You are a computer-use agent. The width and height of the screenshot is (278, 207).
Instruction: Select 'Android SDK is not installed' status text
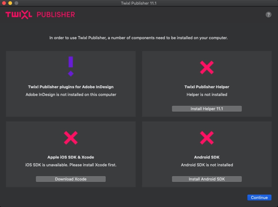[x=207, y=165]
